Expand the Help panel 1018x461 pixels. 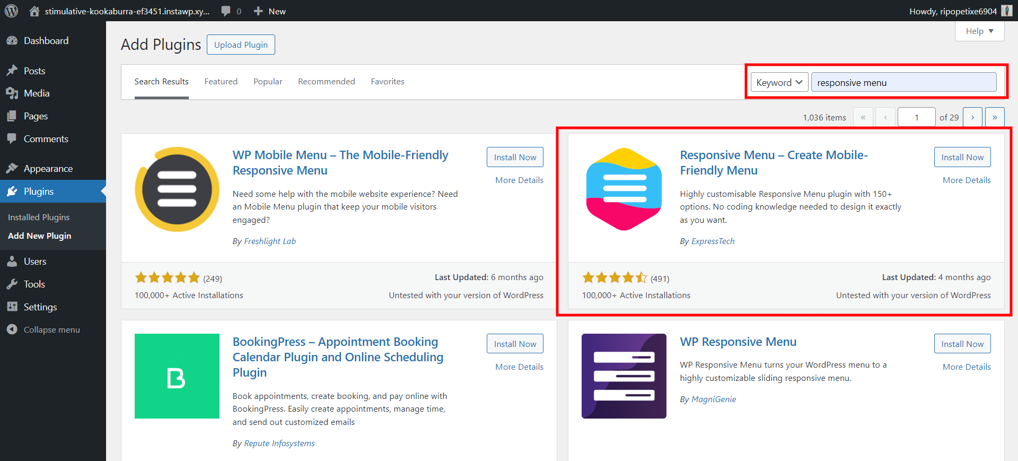[x=979, y=31]
